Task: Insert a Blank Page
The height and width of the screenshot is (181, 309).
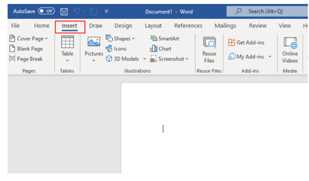Action: [26, 49]
